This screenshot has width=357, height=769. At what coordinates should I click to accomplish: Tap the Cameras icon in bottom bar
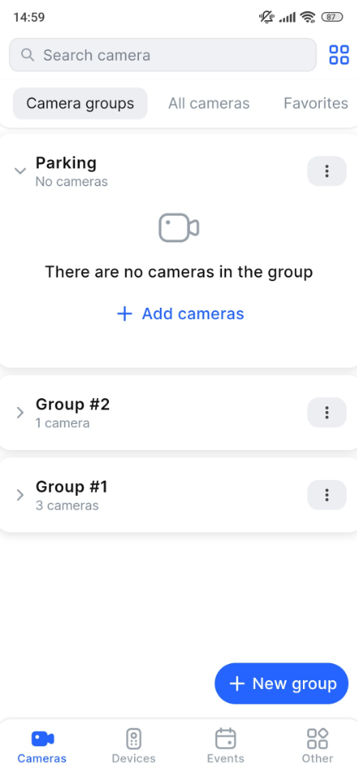[x=42, y=738]
